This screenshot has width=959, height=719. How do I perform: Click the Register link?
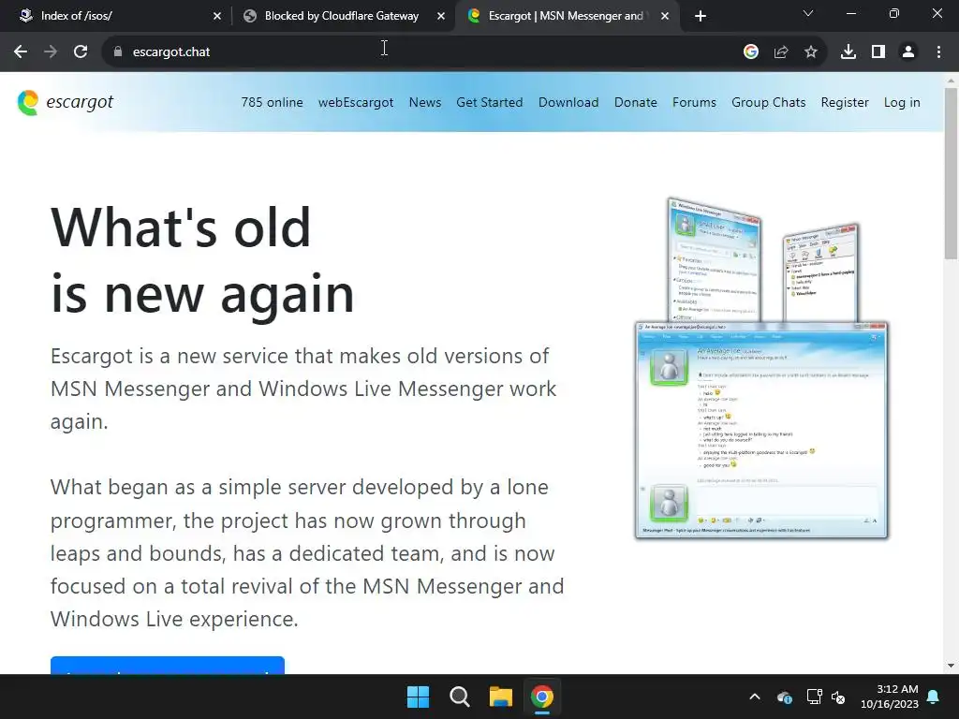pyautogui.click(x=845, y=102)
